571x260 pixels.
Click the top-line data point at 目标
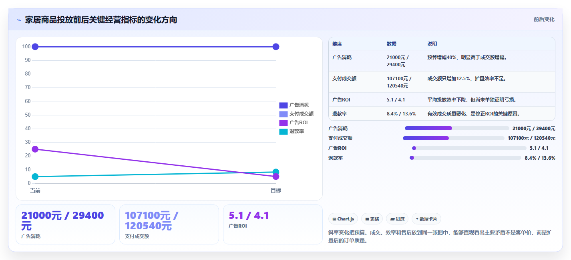click(x=276, y=47)
